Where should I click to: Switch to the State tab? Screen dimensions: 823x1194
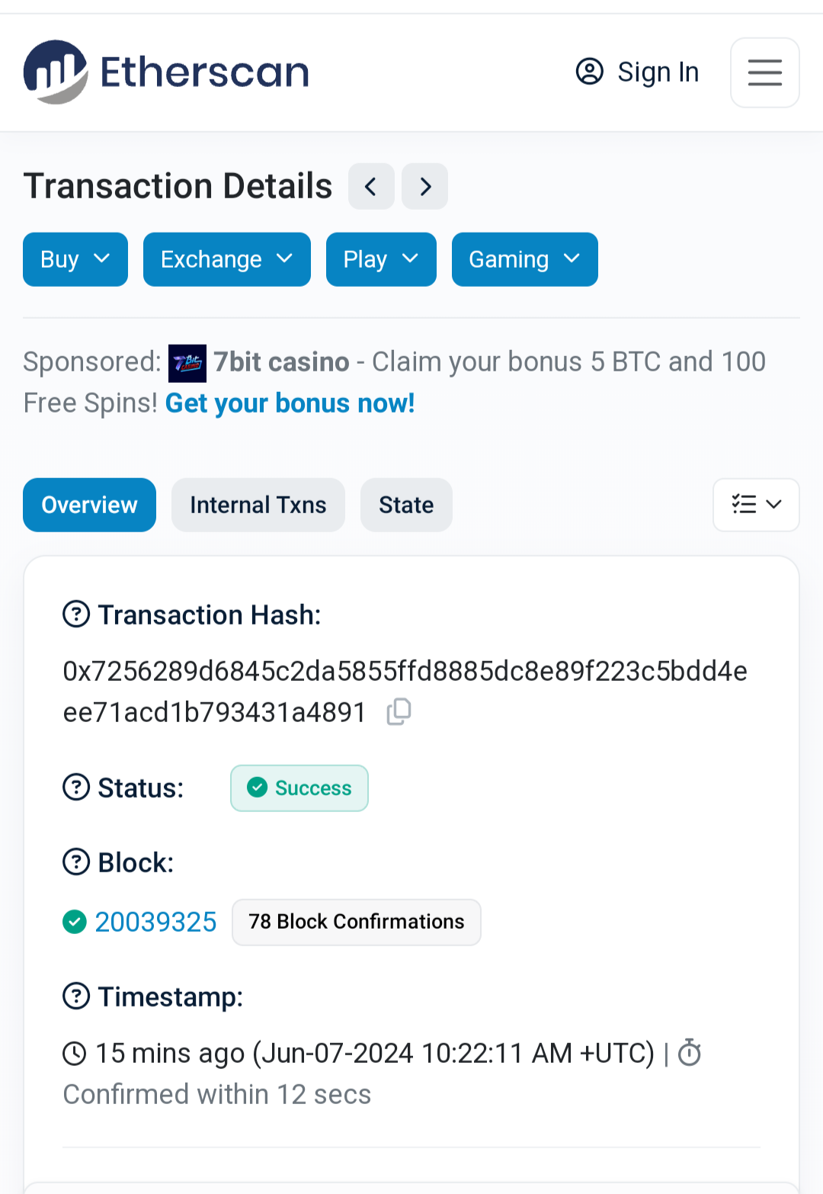[x=406, y=505]
